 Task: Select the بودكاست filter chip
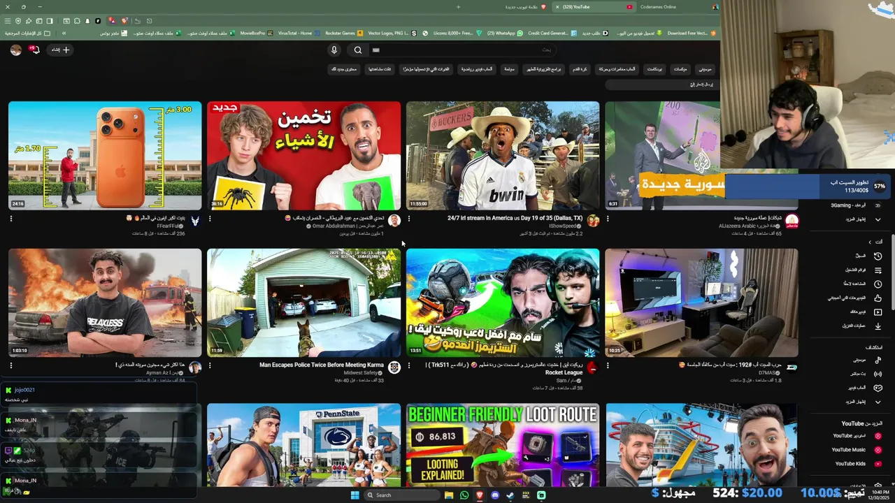tap(654, 69)
